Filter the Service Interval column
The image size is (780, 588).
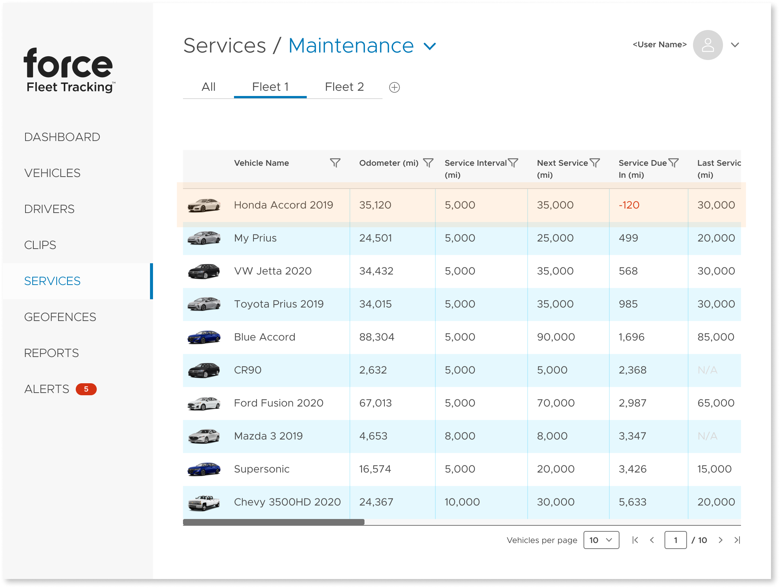pyautogui.click(x=513, y=163)
